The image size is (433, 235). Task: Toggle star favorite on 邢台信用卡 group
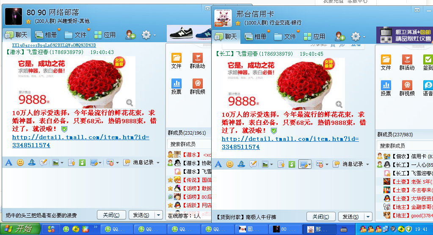click(238, 23)
